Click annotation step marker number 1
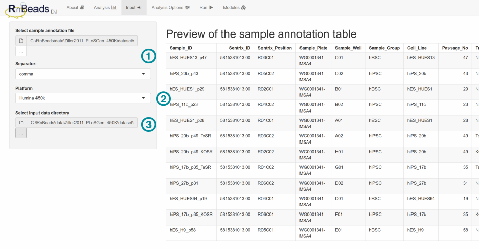Screen dimensions: 487x249 click(148, 57)
